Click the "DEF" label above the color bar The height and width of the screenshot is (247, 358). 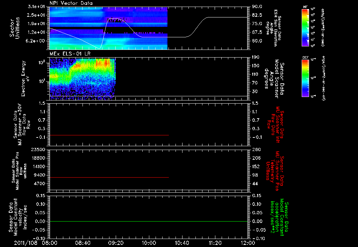(x=305, y=58)
